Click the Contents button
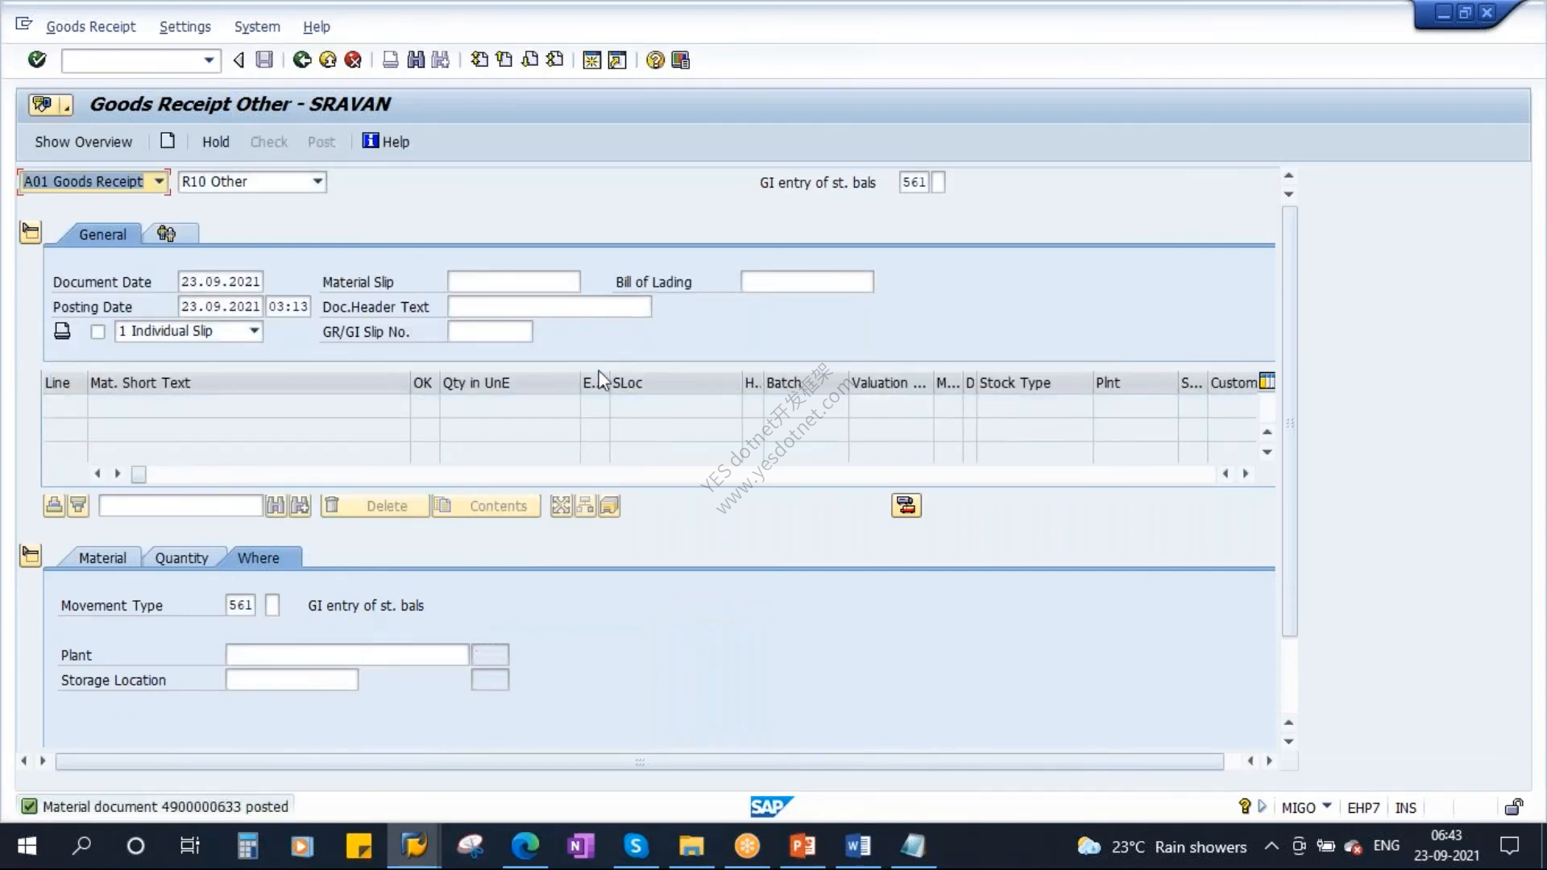This screenshot has width=1547, height=870. (487, 506)
